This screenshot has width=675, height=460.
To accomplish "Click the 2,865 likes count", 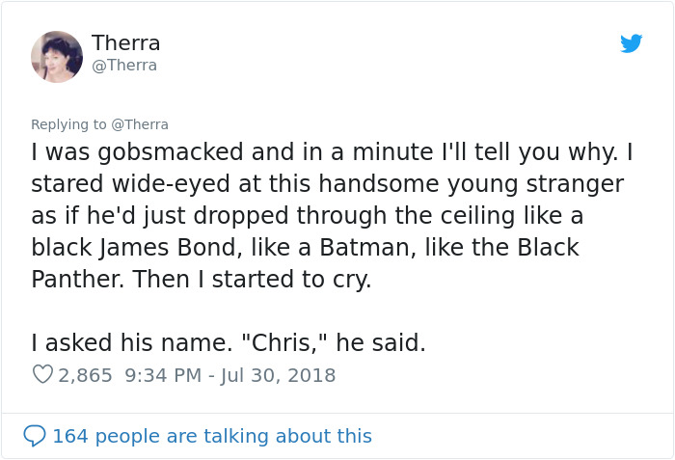I will point(85,375).
